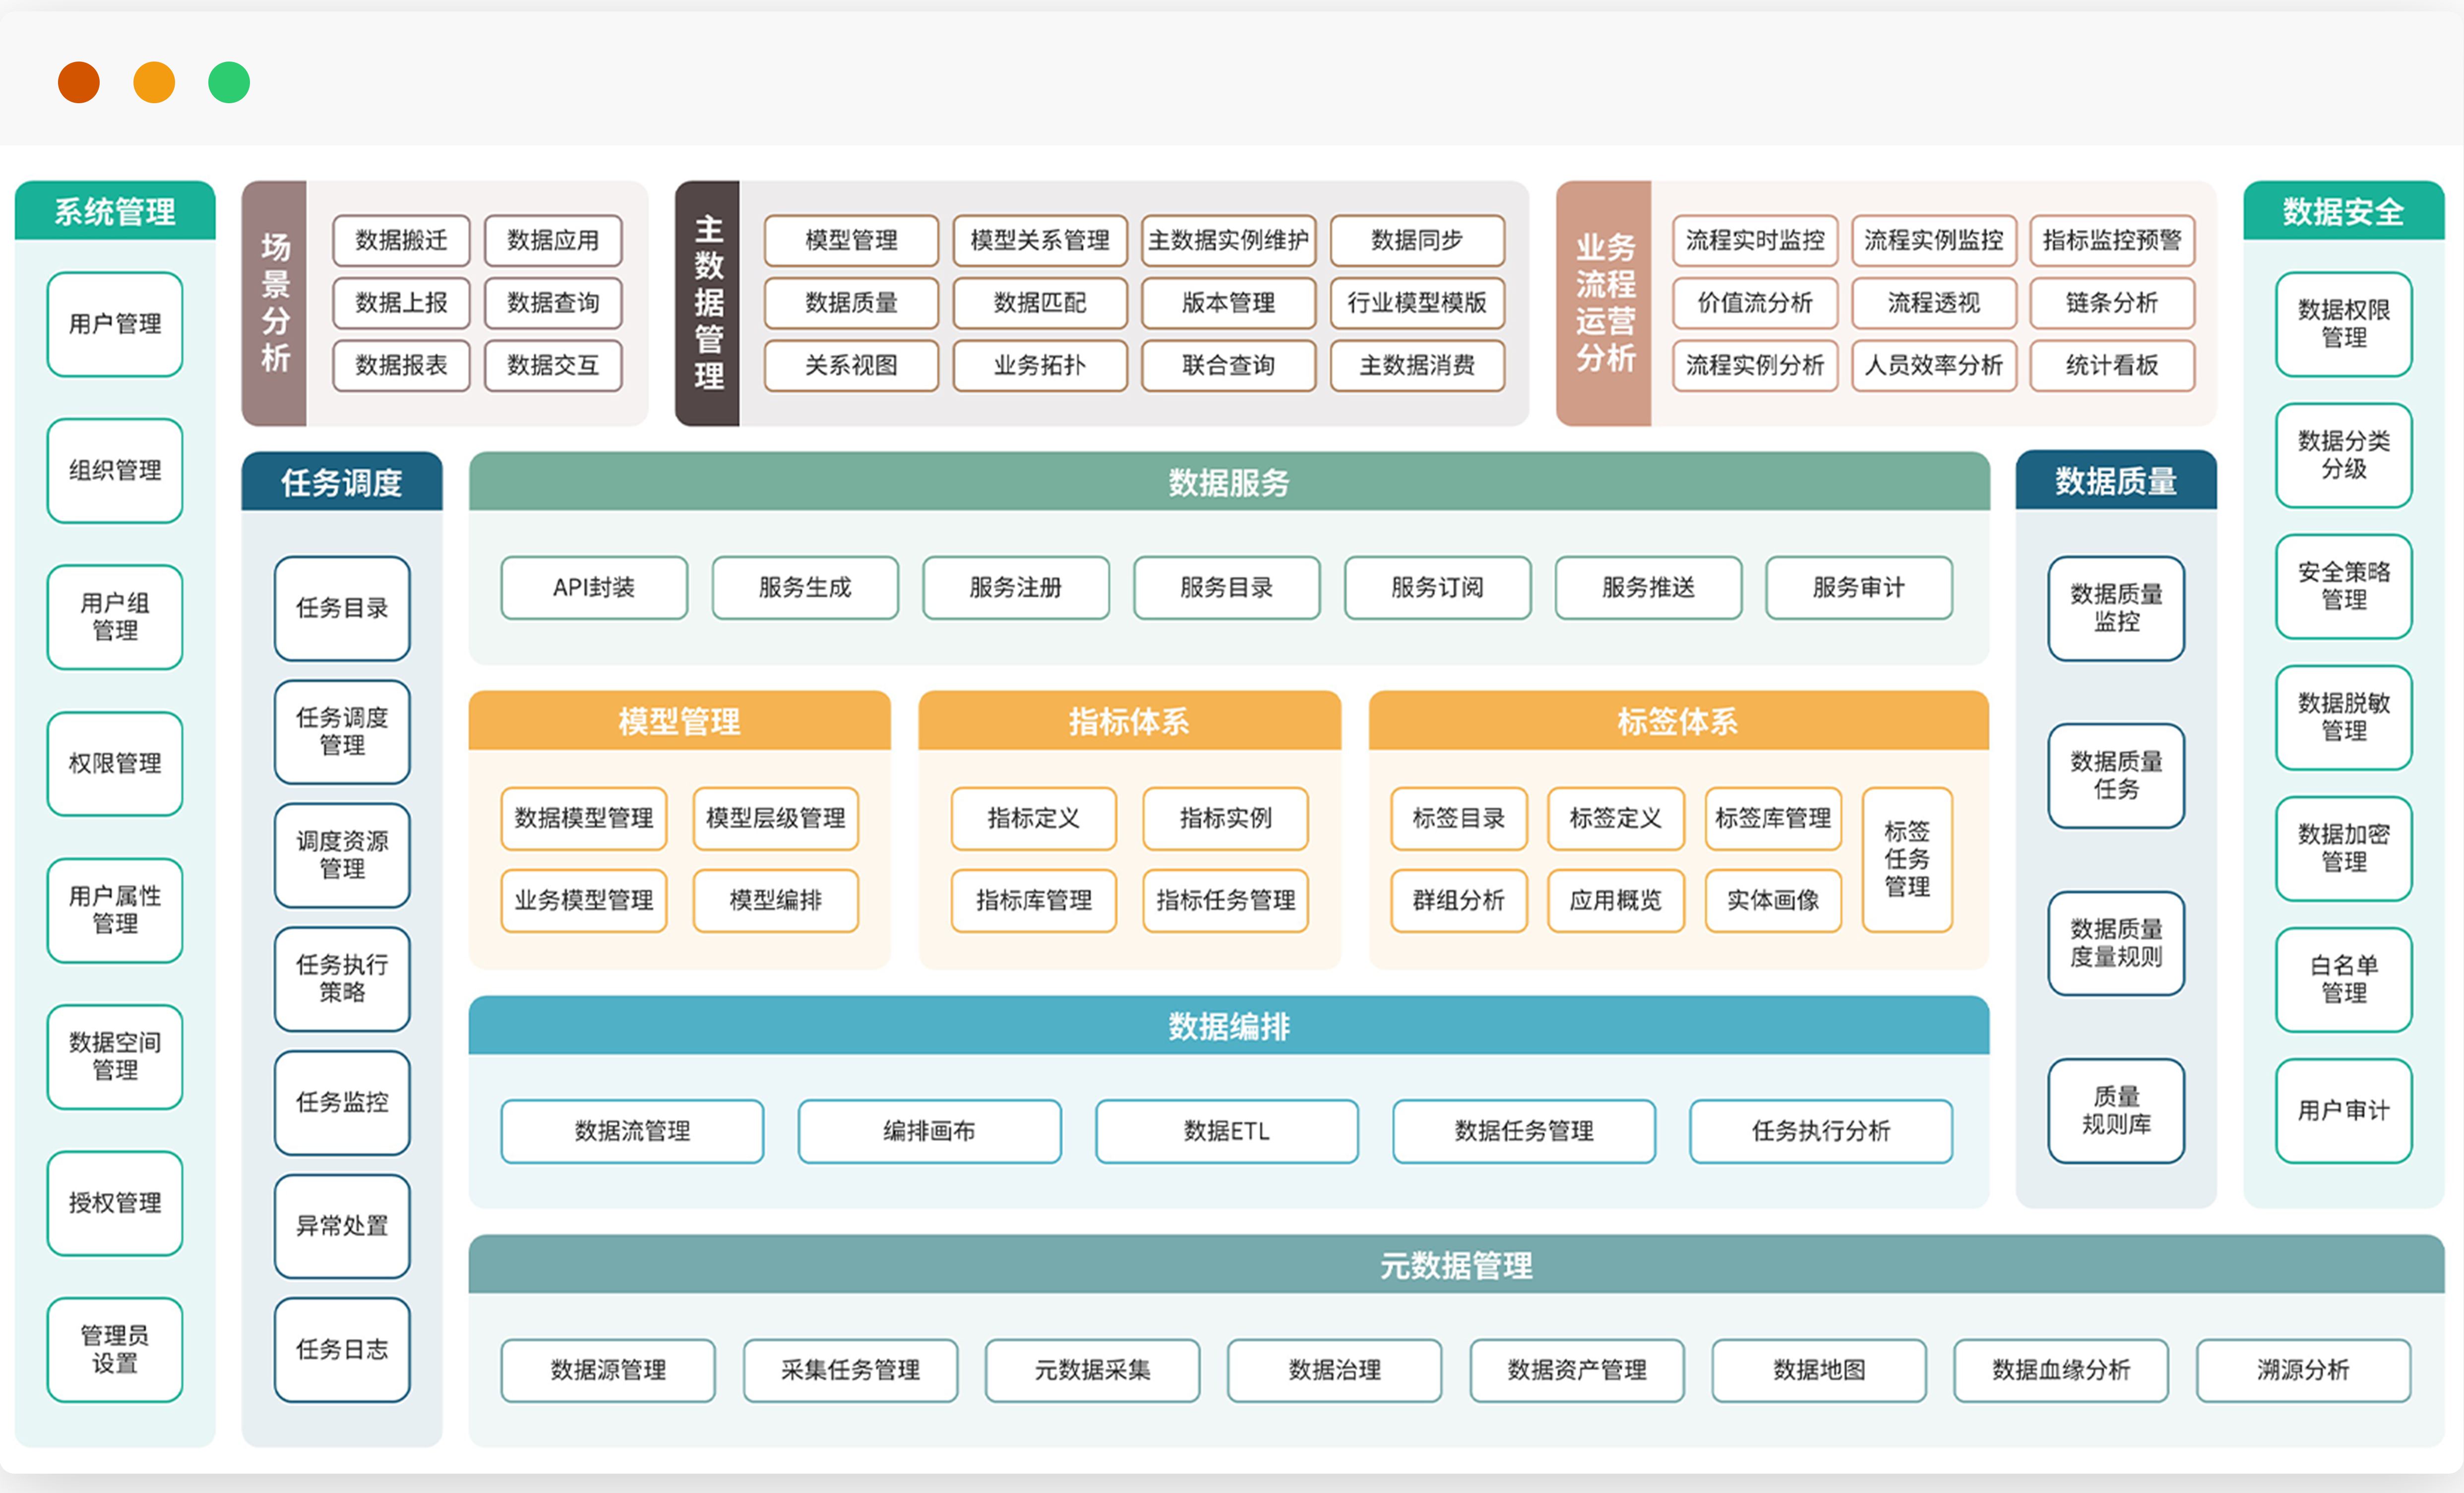2464x1493 pixels.
Task: Click the 数据服务 header bar
Action: (1229, 482)
